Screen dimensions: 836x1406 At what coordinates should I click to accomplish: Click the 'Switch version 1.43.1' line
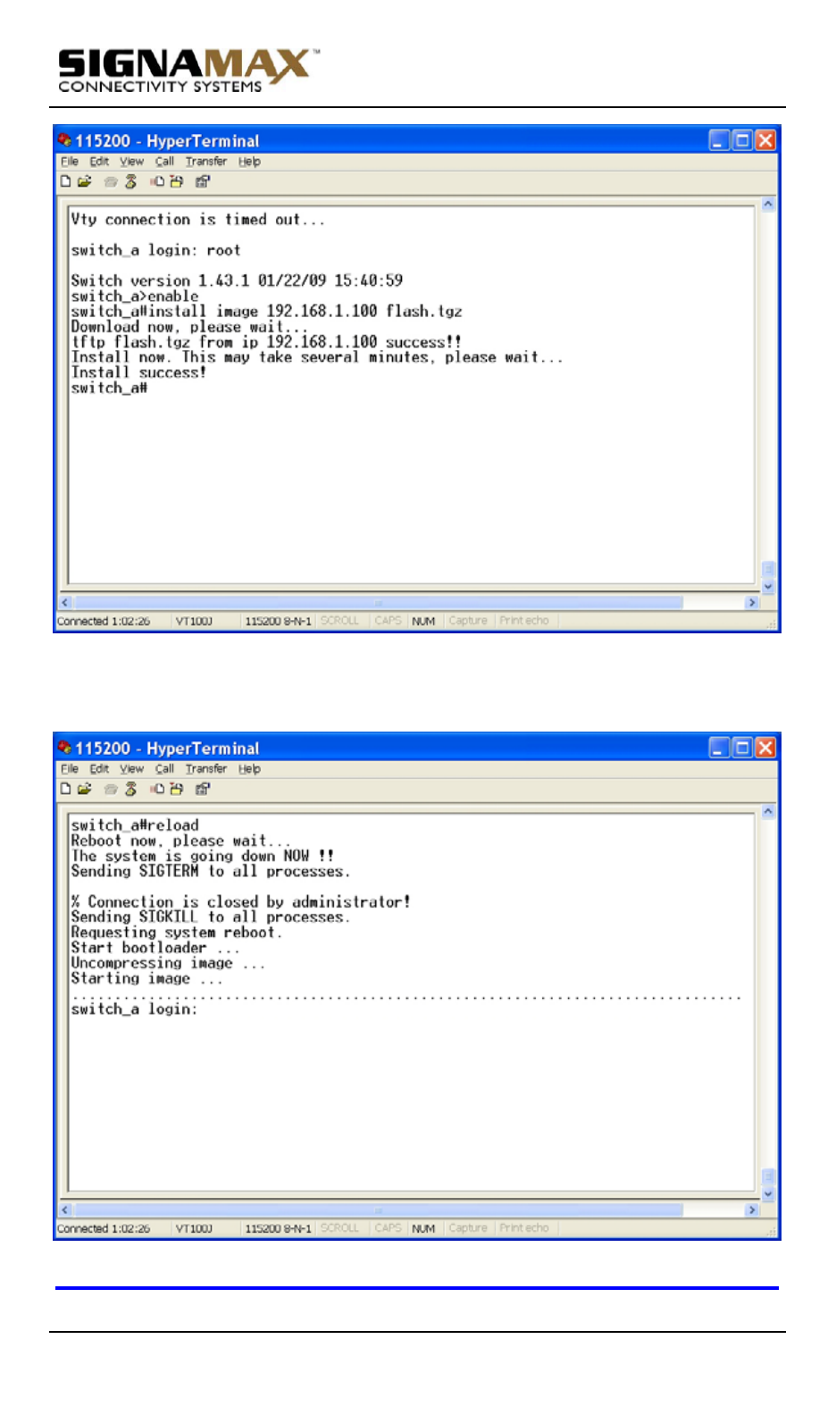coord(237,280)
